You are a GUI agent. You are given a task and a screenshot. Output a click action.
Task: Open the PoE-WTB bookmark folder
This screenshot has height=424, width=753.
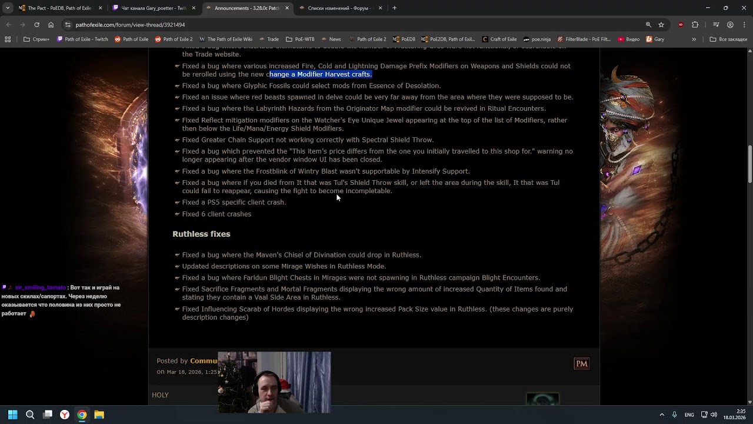pyautogui.click(x=300, y=39)
